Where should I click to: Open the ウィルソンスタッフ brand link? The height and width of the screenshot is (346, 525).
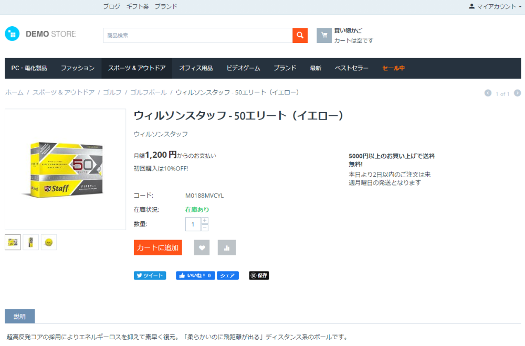coord(161,134)
